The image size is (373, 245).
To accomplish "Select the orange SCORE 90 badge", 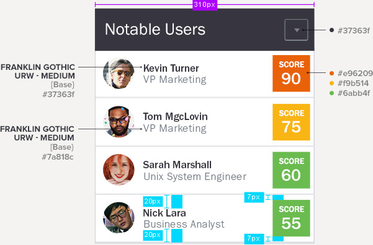I will [x=291, y=73].
